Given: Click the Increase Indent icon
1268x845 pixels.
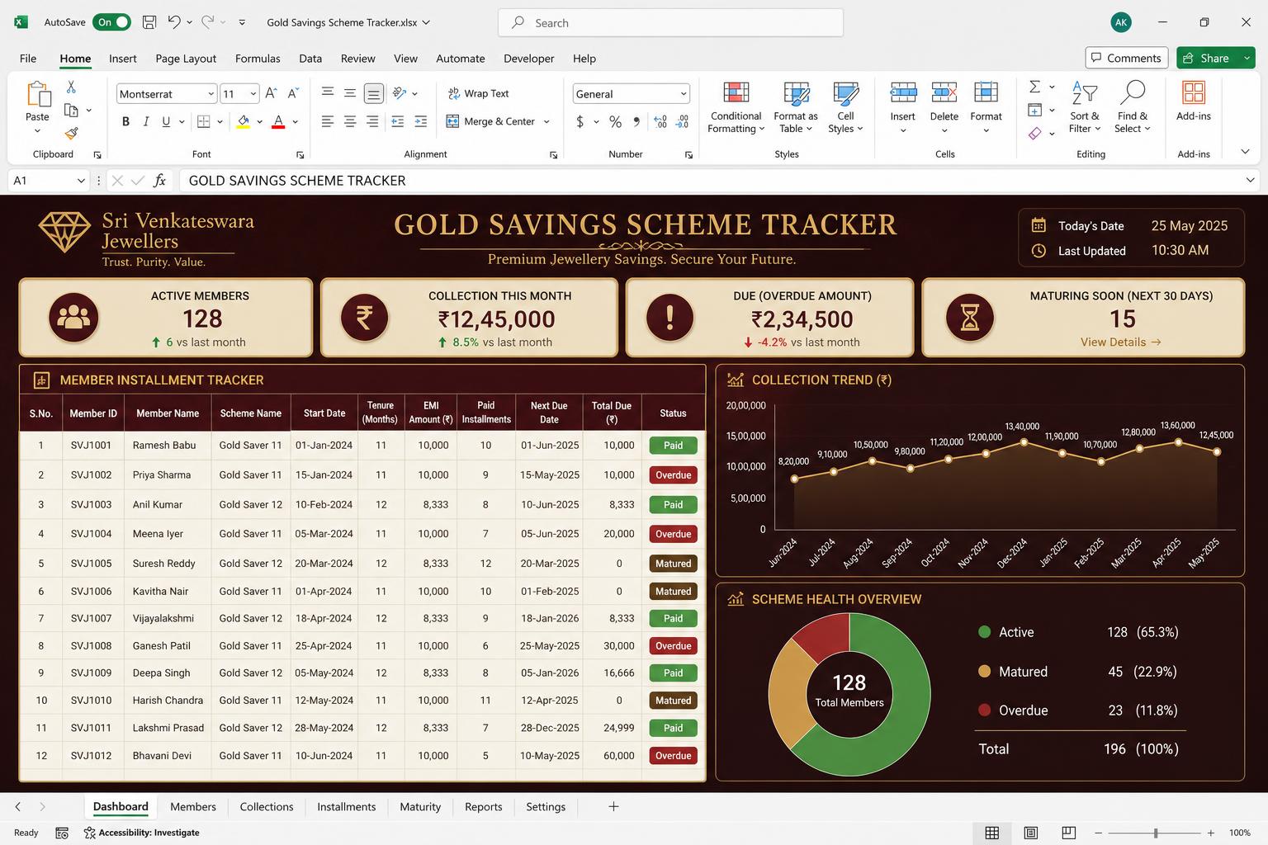Looking at the screenshot, I should tap(420, 121).
